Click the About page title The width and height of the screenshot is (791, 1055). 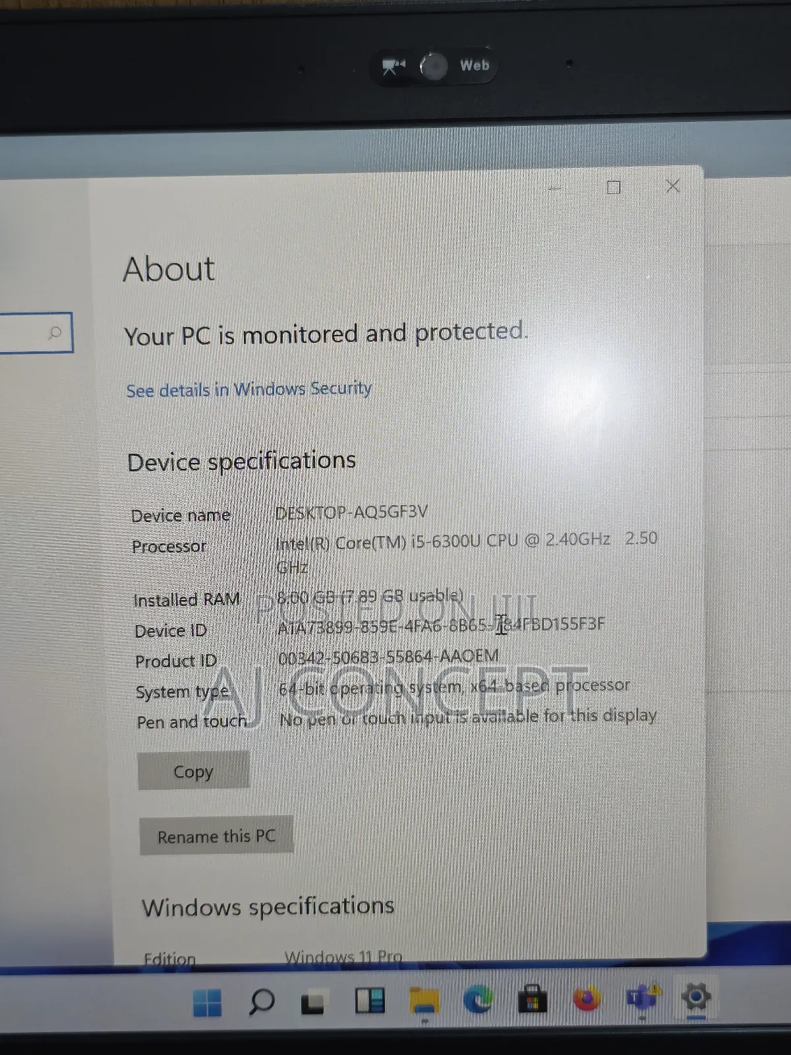click(169, 269)
